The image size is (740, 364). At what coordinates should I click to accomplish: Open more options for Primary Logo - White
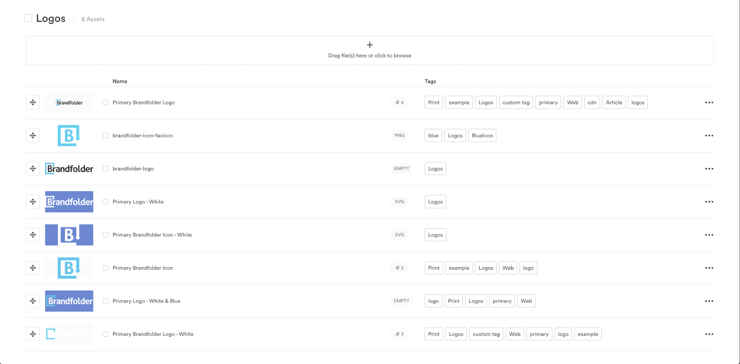[709, 202]
